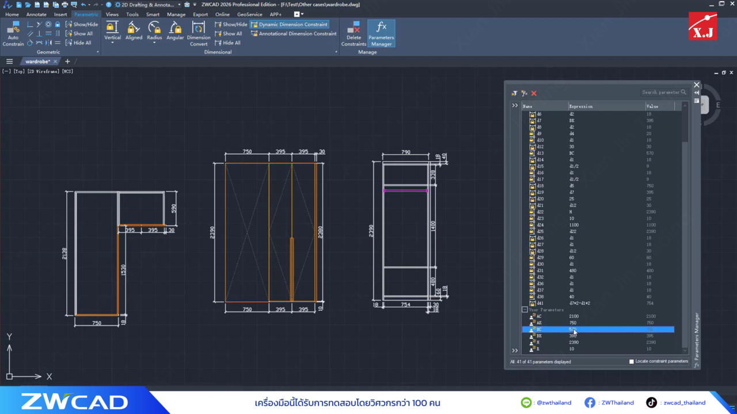
Task: Click the concentric geometric constraint icon
Action: point(48,24)
